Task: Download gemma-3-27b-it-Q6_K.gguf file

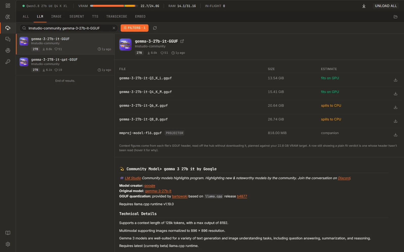Action: (x=395, y=107)
